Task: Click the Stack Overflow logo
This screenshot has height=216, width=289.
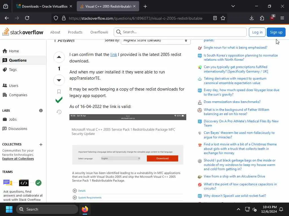Action: [23, 32]
